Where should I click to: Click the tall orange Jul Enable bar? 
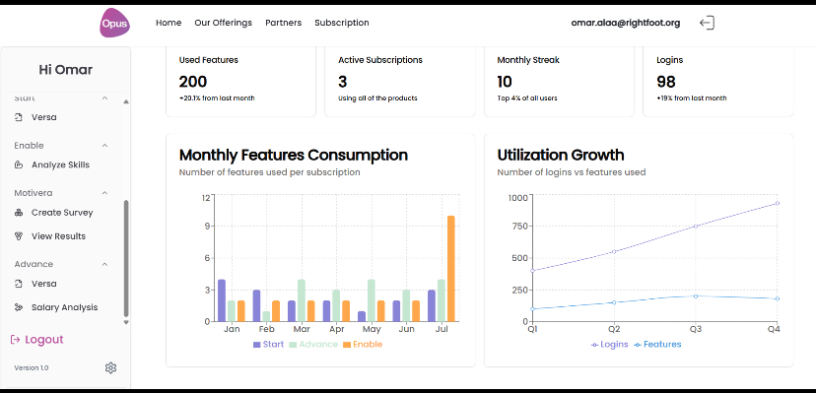tap(450, 269)
